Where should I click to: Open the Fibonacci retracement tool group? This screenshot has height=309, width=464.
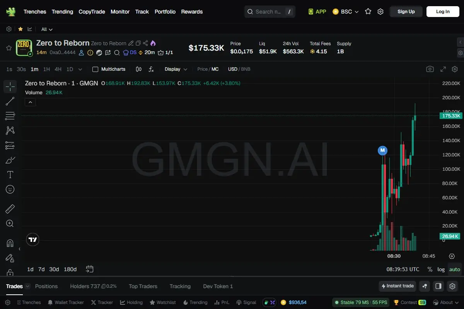[10, 116]
